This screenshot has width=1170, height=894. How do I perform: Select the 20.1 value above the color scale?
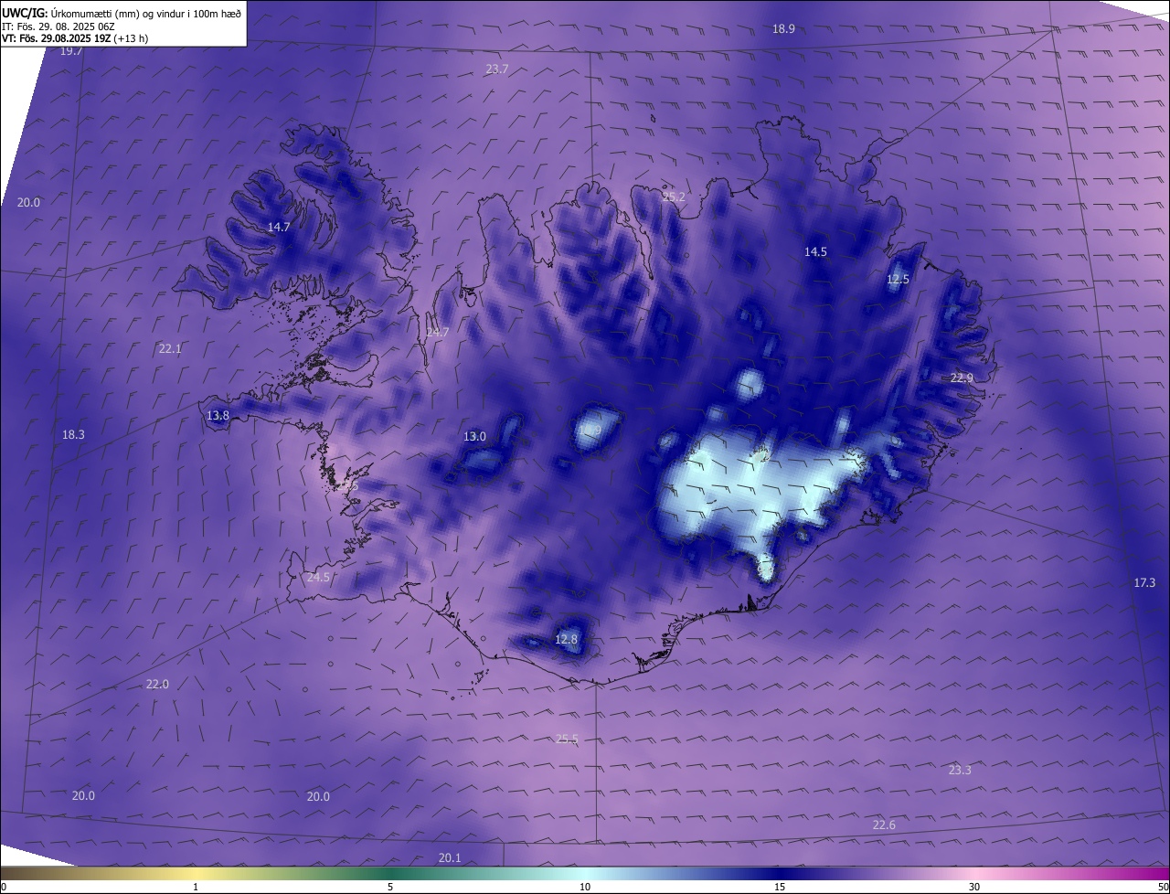tap(450, 857)
